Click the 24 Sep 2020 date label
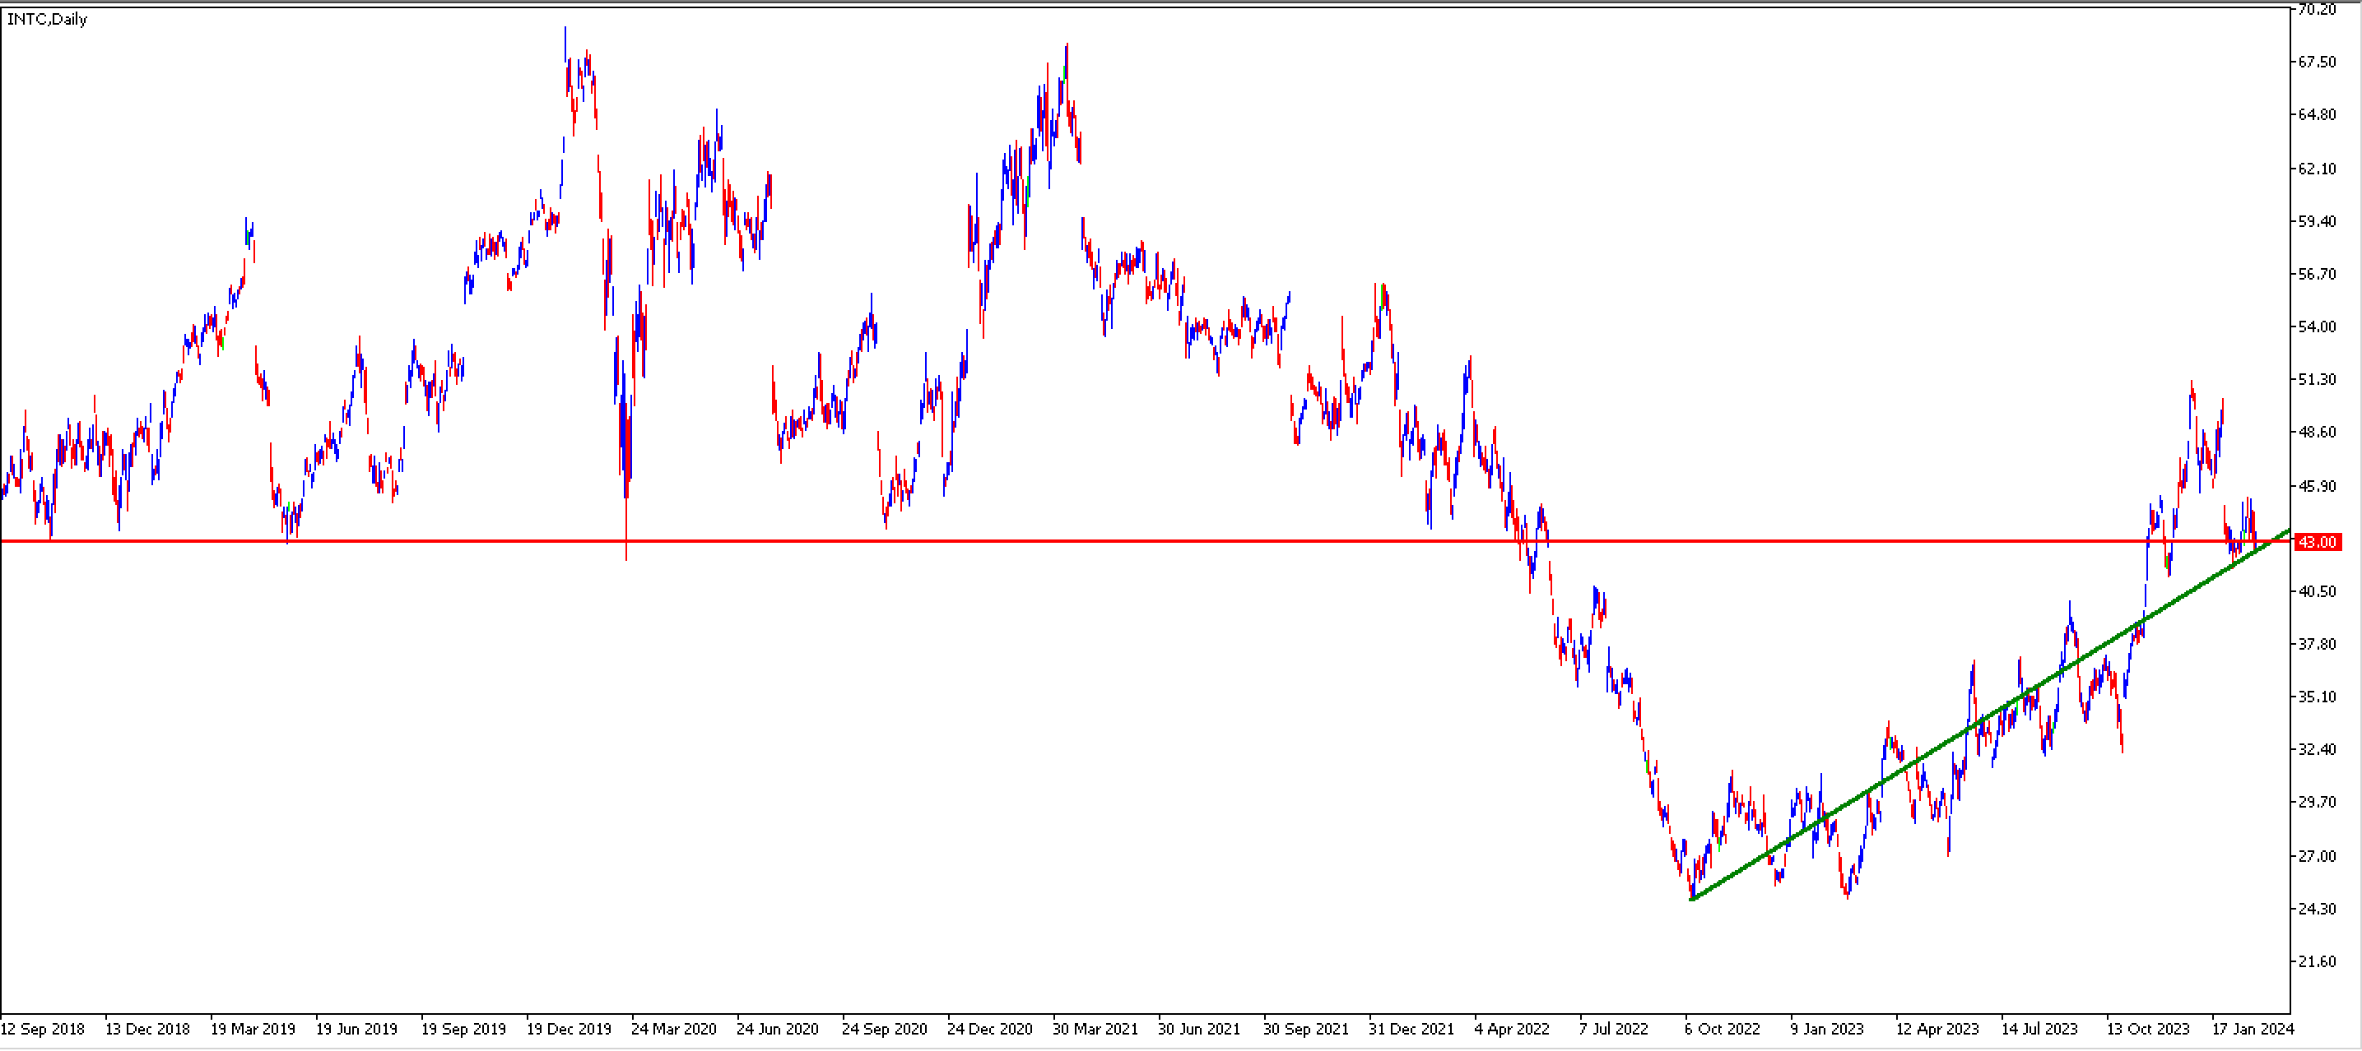This screenshot has width=2362, height=1051. (884, 1029)
